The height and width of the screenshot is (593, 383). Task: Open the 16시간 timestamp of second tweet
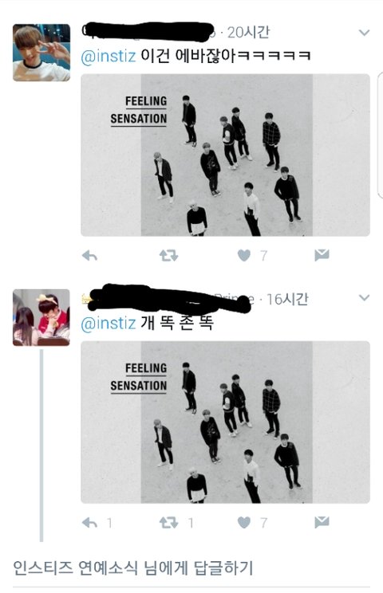coord(287,300)
